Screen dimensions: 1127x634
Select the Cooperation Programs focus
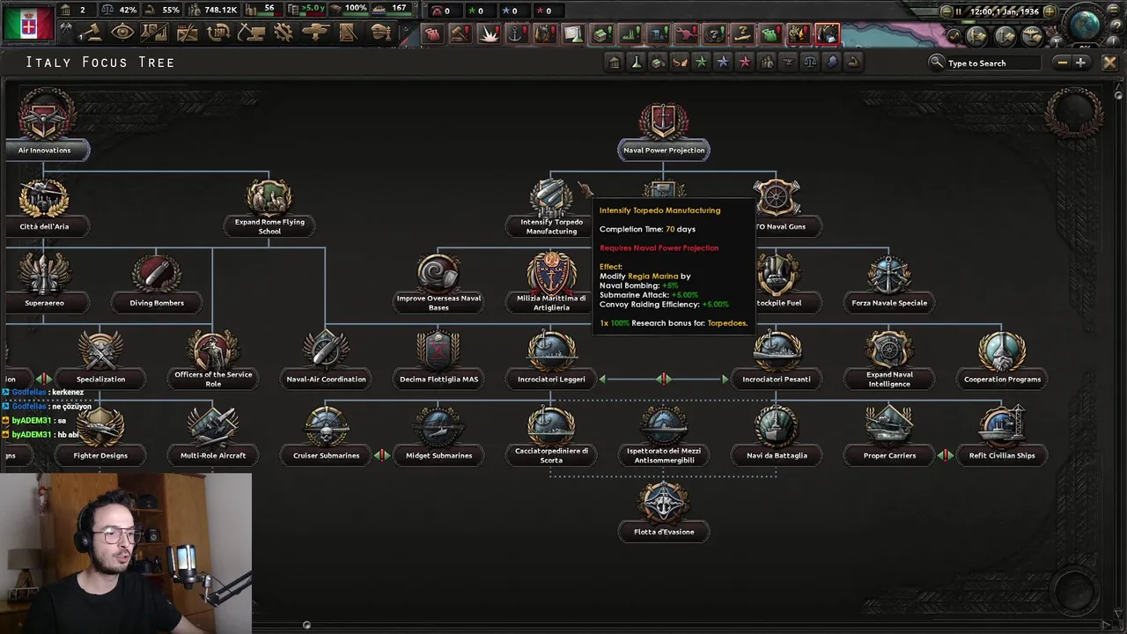tap(1002, 361)
